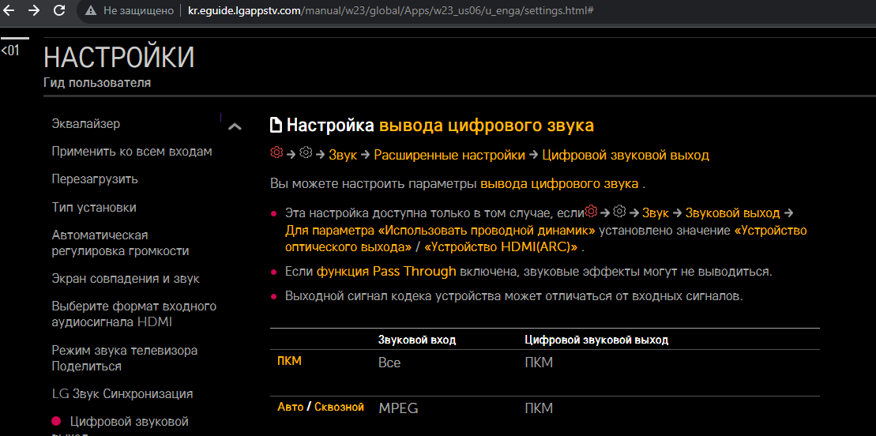876x436 pixels.
Task: Open 'Автоматическая регулировка громкости' sidebar item
Action: tap(120, 243)
